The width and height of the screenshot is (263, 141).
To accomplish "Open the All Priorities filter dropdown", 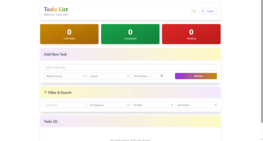I will [x=196, y=105].
